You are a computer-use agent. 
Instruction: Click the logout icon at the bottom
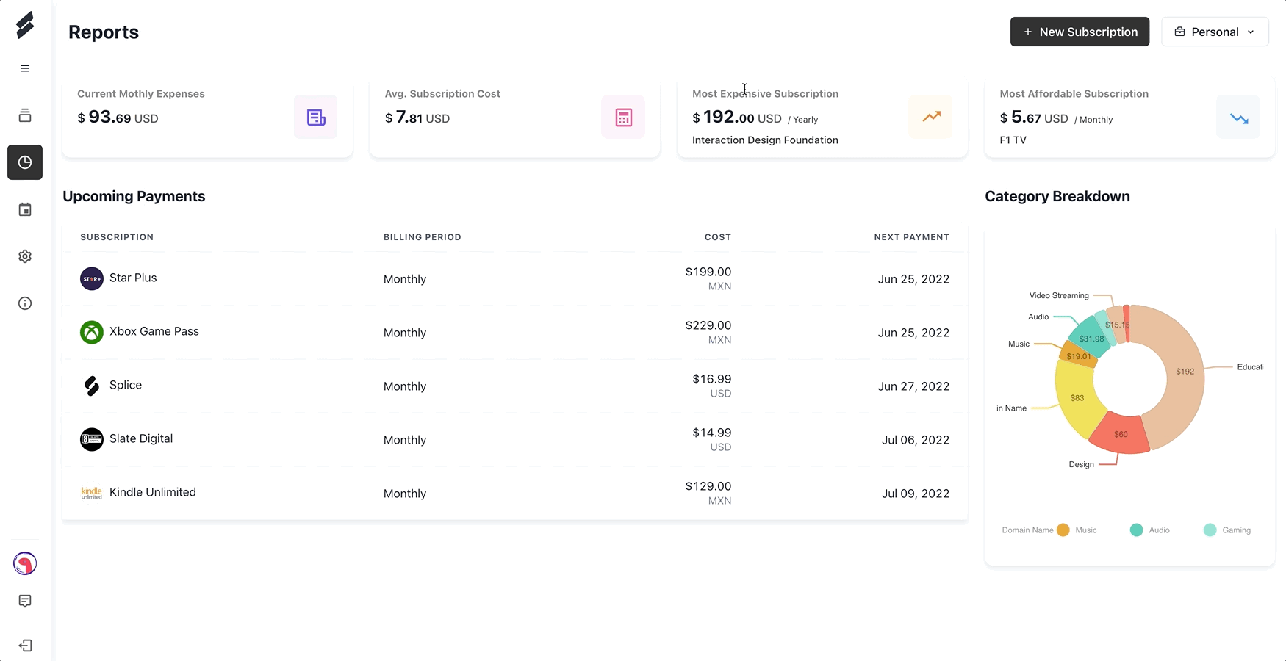[24, 645]
